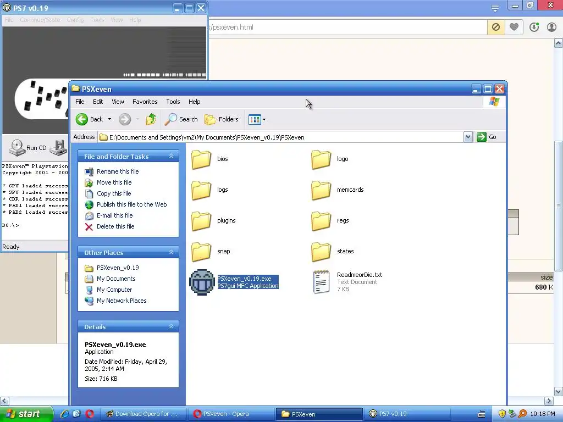
Task: Open the Favorites menu
Action: 145,102
